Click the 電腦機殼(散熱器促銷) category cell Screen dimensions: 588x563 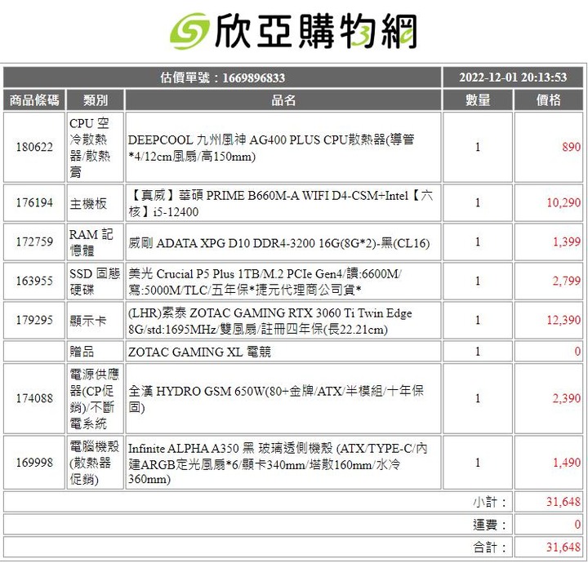click(x=94, y=463)
